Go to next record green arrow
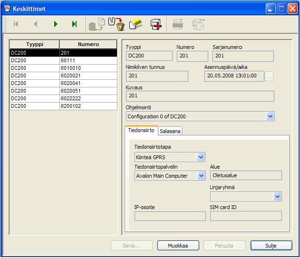The image size is (300, 258). 56,24
